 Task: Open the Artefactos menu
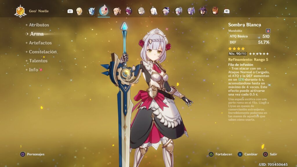(x=40, y=43)
